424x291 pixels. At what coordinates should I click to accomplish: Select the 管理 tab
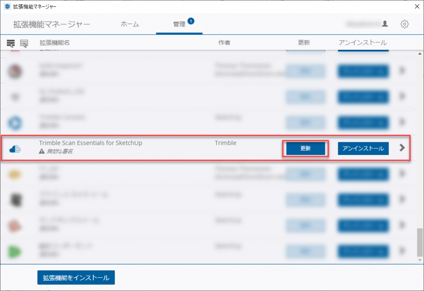click(179, 24)
